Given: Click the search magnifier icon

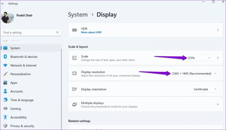Looking at the screenshot, I should (58, 32).
